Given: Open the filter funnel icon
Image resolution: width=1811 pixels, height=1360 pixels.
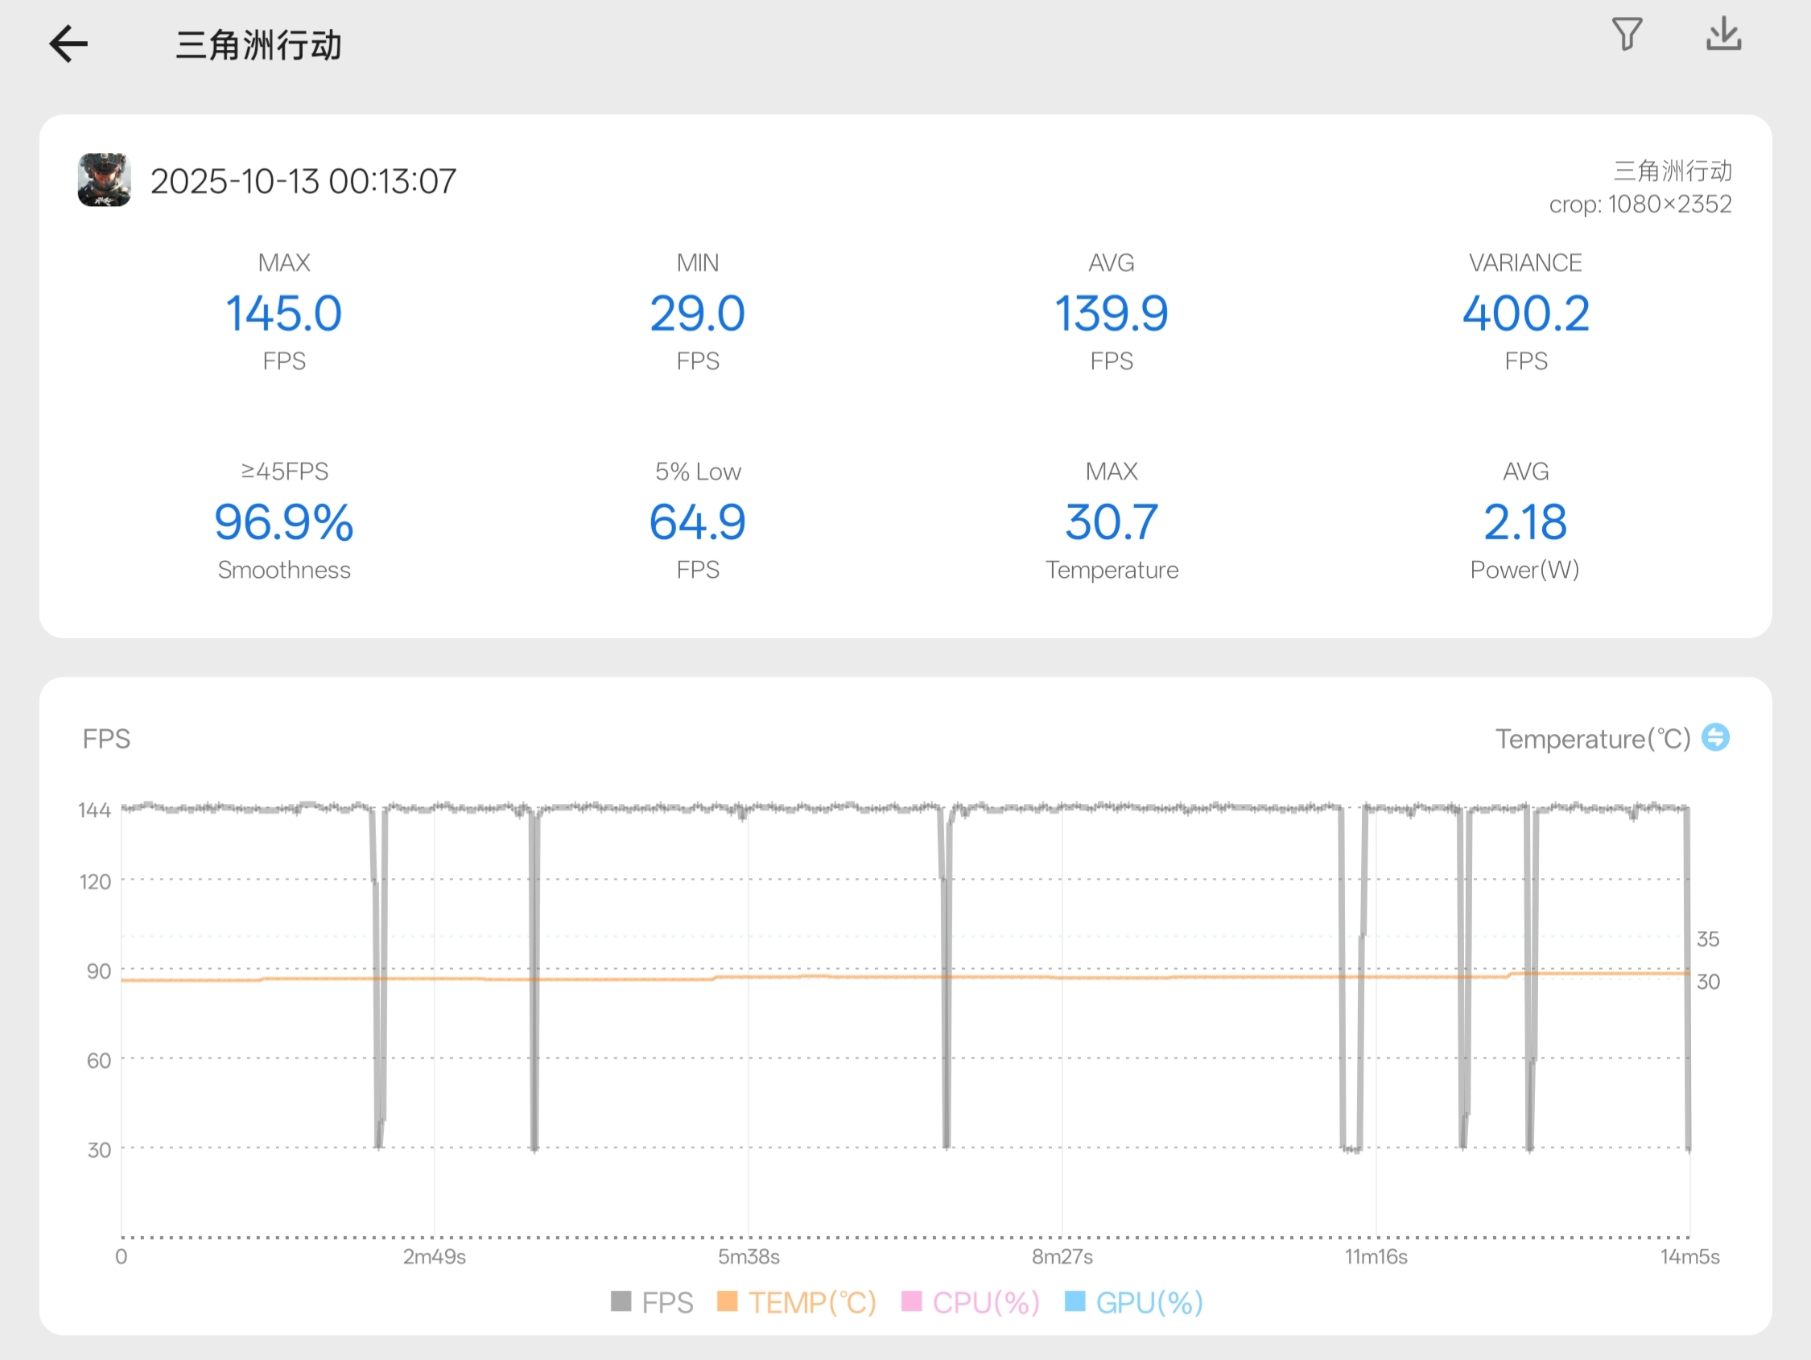Looking at the screenshot, I should [x=1626, y=35].
